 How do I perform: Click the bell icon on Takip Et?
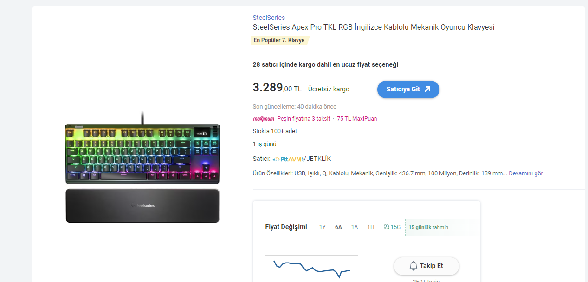(x=413, y=266)
